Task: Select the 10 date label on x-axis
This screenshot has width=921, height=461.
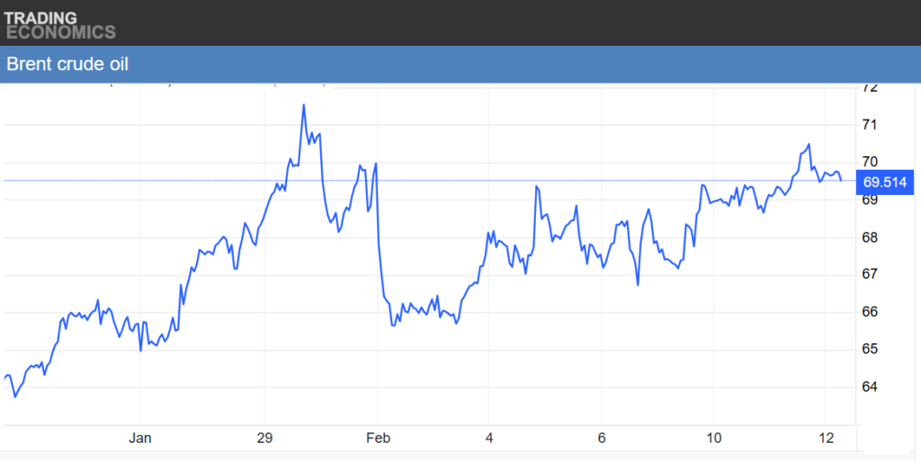Action: pyautogui.click(x=713, y=439)
